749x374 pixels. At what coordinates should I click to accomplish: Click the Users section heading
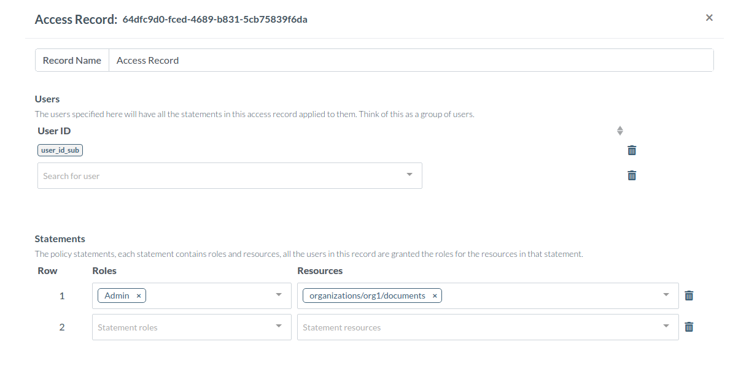pyautogui.click(x=47, y=99)
